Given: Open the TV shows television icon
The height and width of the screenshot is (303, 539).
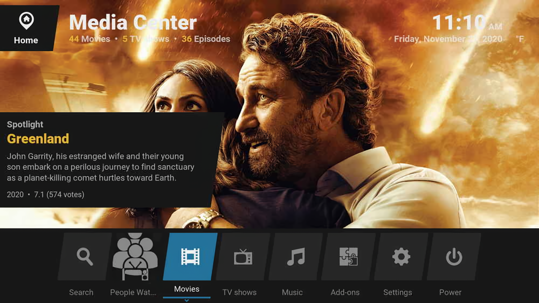Looking at the screenshot, I should click(243, 257).
